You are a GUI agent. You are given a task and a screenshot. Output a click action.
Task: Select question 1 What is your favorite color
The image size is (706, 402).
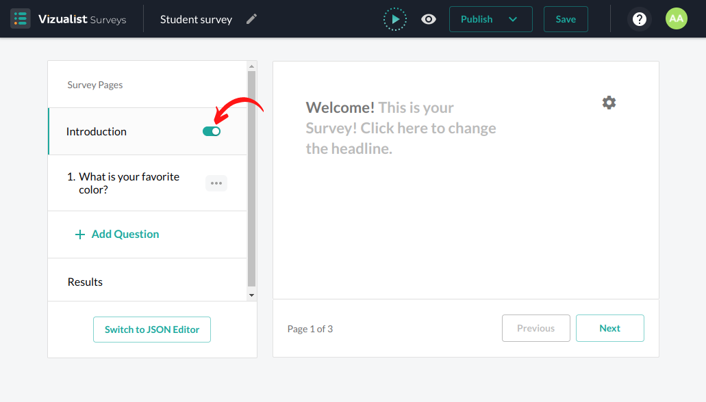(129, 183)
